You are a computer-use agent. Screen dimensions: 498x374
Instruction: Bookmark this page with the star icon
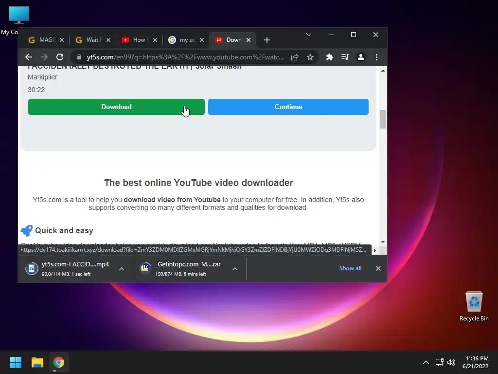coord(310,57)
